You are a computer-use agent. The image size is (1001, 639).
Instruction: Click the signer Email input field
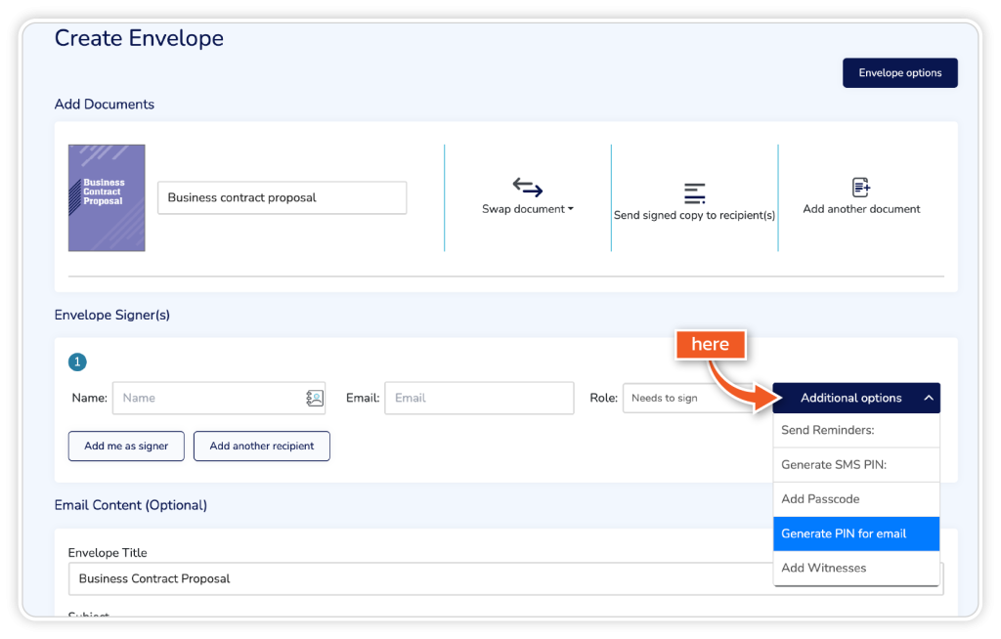click(479, 398)
